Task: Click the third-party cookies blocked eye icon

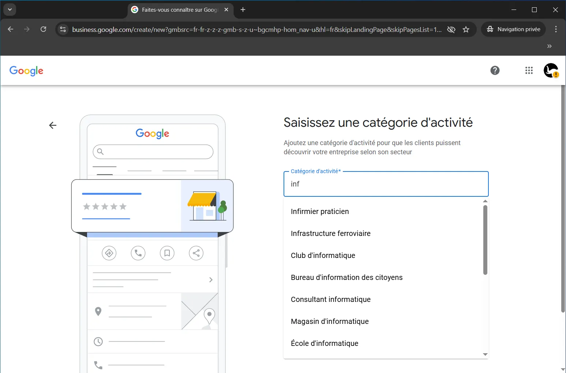Action: [x=451, y=30]
